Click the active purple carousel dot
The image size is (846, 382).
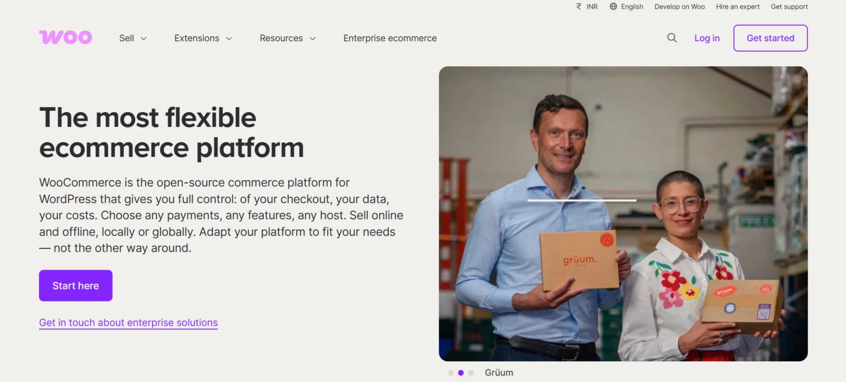tap(461, 373)
